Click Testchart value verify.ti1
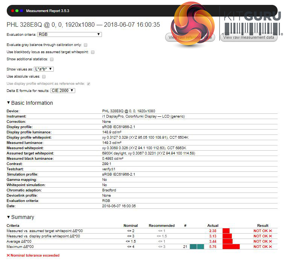Viewport: 284px width, 263px height. click(x=108, y=169)
